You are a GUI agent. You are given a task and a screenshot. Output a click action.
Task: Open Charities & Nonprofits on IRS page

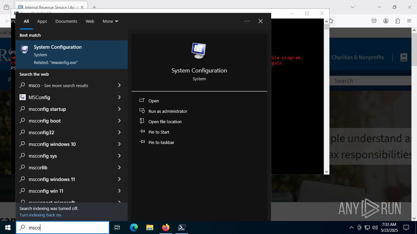[x=358, y=57]
